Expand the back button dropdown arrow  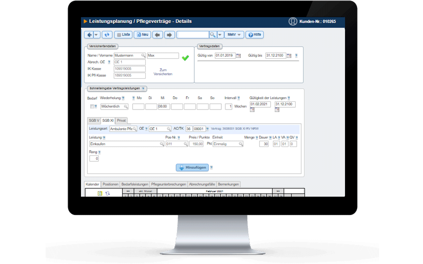pyautogui.click(x=96, y=35)
